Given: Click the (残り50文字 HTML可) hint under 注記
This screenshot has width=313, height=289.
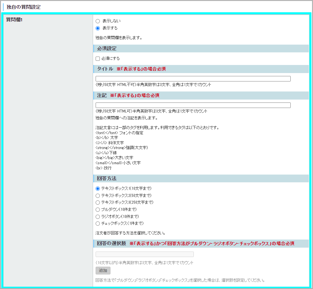Looking at the screenshot, I should (151, 111).
